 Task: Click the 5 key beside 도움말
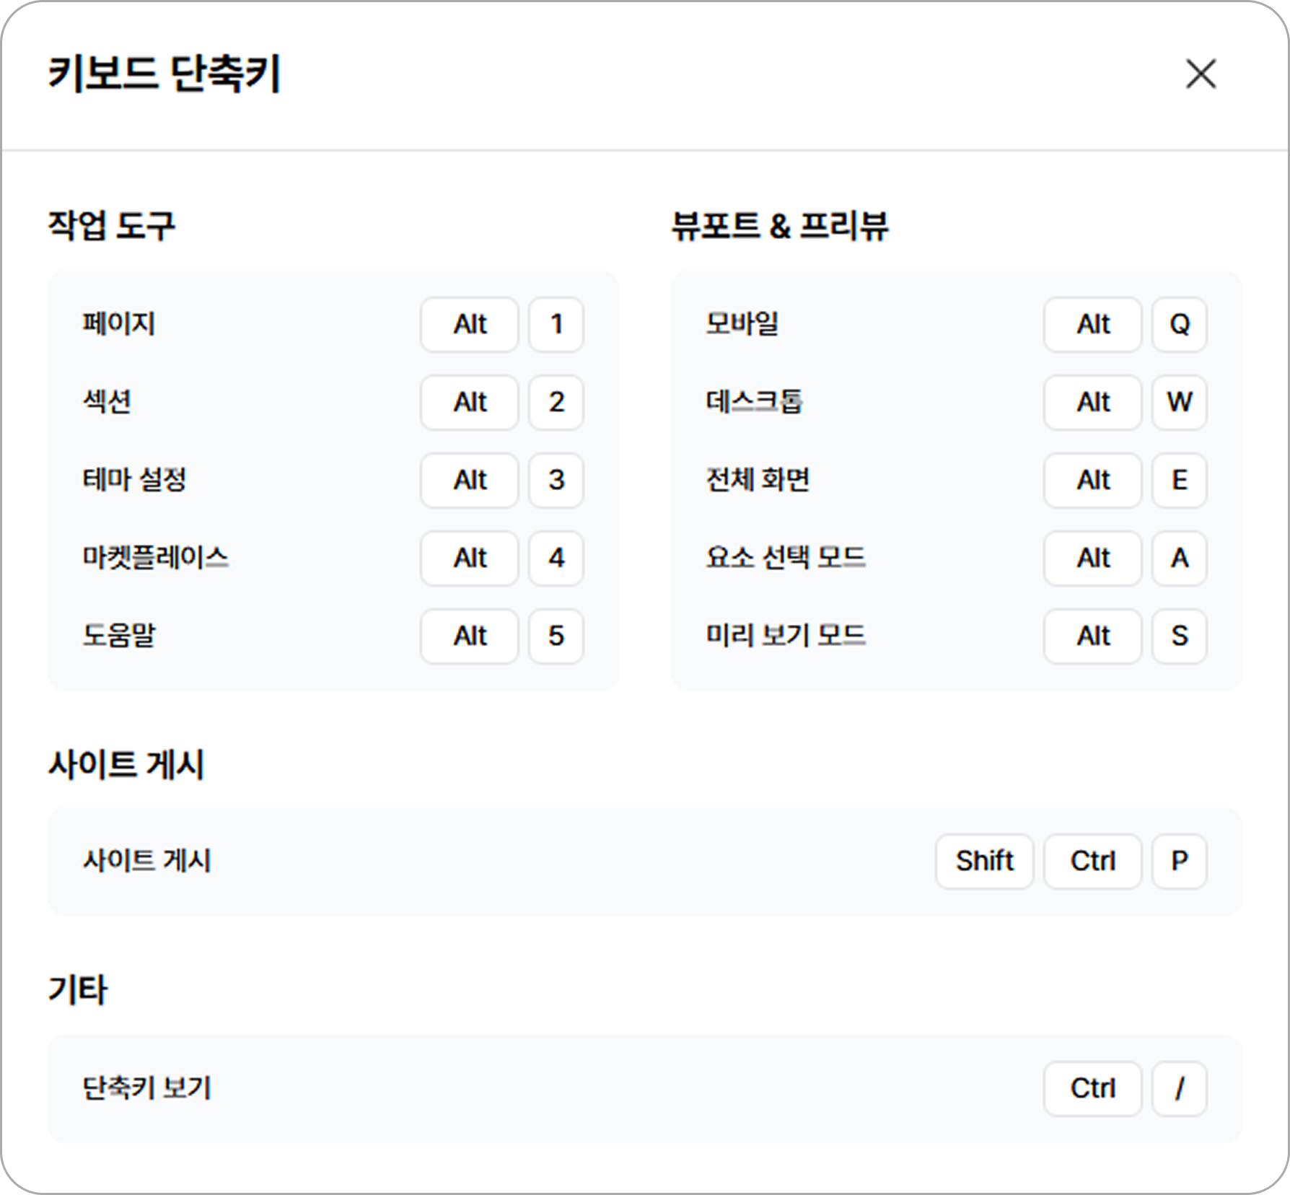click(556, 636)
